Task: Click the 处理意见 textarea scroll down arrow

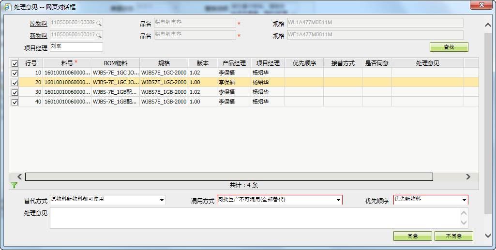Action: pyautogui.click(x=465, y=223)
